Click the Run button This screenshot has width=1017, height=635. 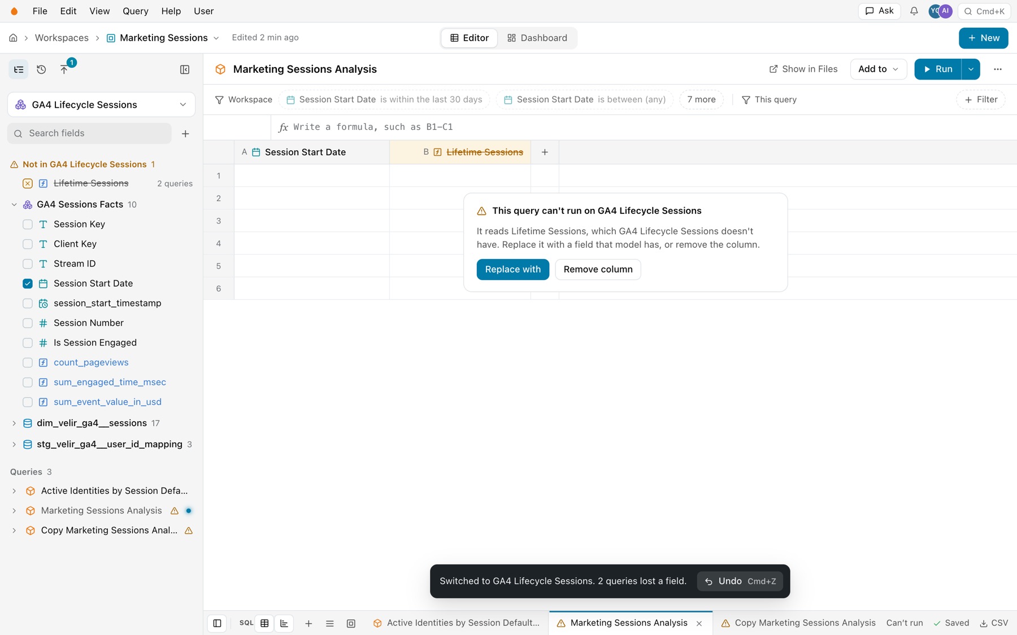pyautogui.click(x=938, y=69)
